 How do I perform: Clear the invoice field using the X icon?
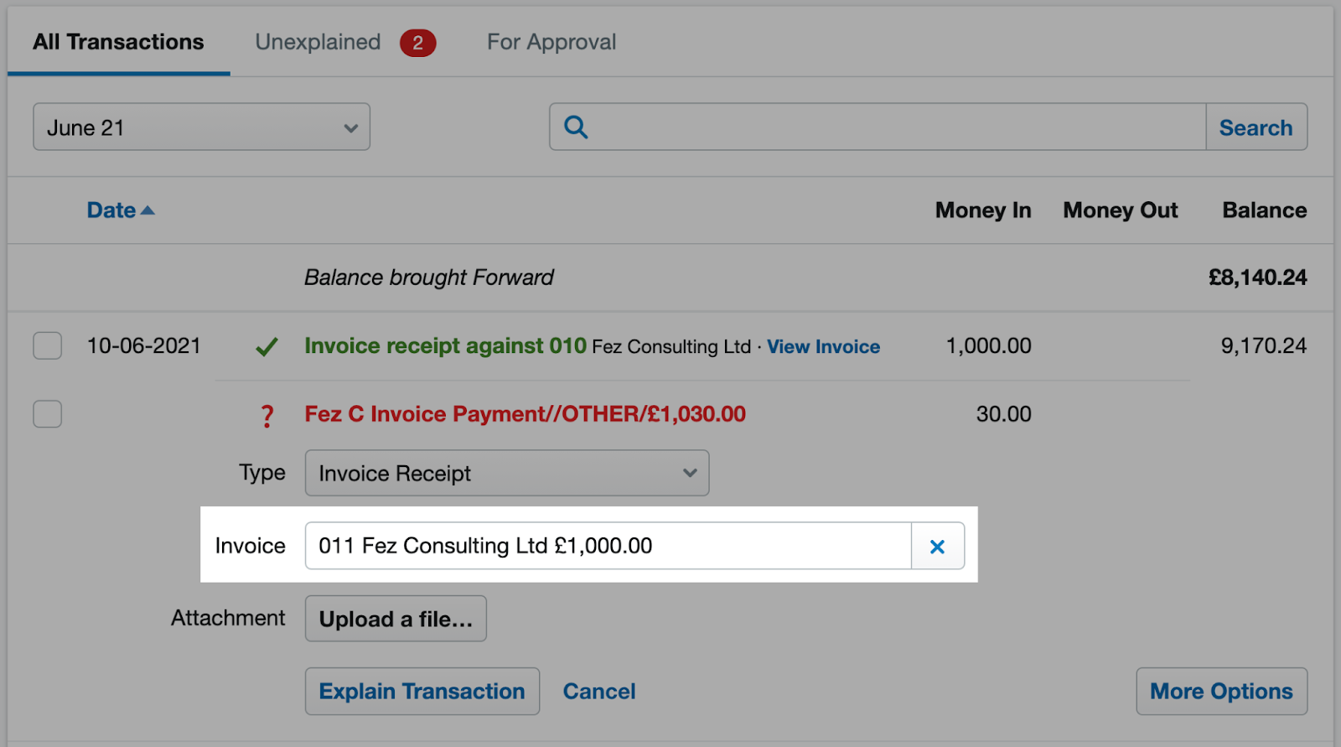pyautogui.click(x=938, y=546)
